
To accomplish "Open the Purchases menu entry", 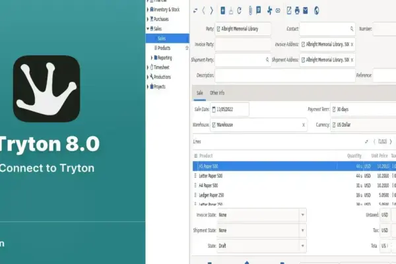I will tap(161, 19).
